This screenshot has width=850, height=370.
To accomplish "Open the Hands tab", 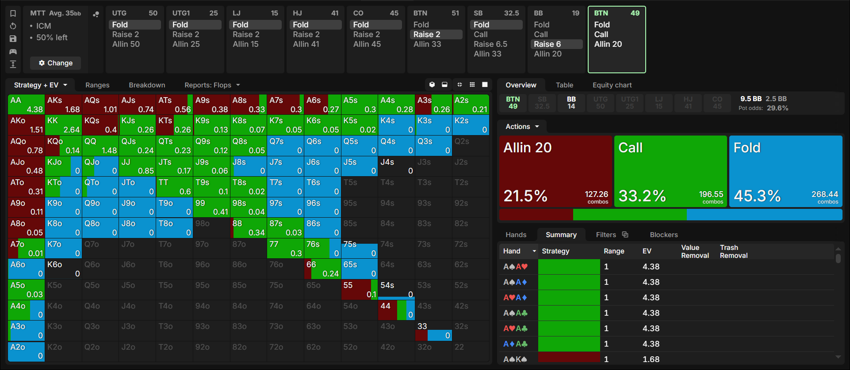I will 516,235.
